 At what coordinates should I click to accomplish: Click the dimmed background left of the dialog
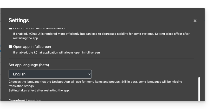(0, 65)
